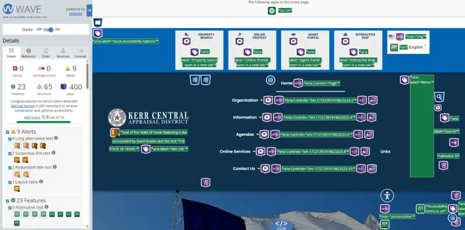The image size is (465, 230).
Task: Click the popup icon at end of Contact Us row
Action: click(x=372, y=169)
